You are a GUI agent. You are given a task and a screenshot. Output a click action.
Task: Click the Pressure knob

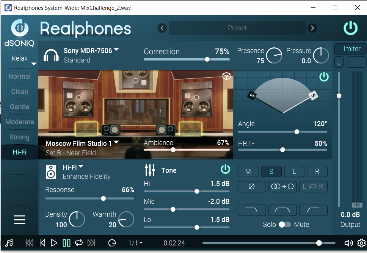(x=321, y=55)
